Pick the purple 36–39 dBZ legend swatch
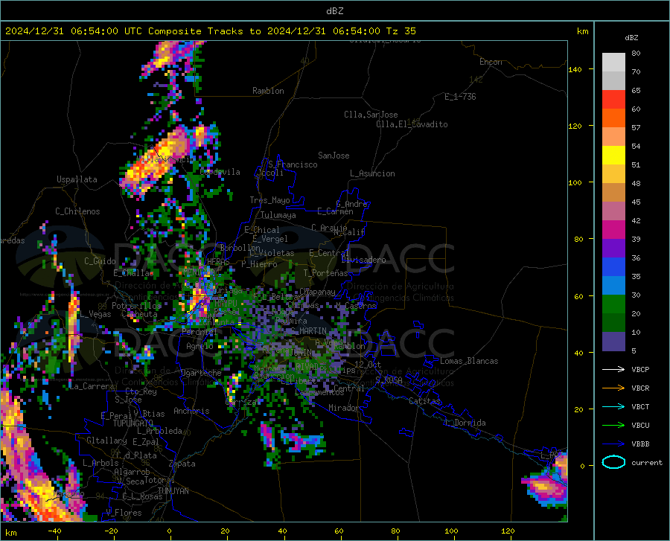 coord(613,249)
